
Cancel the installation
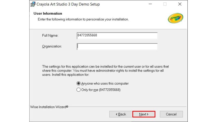tap(171, 114)
